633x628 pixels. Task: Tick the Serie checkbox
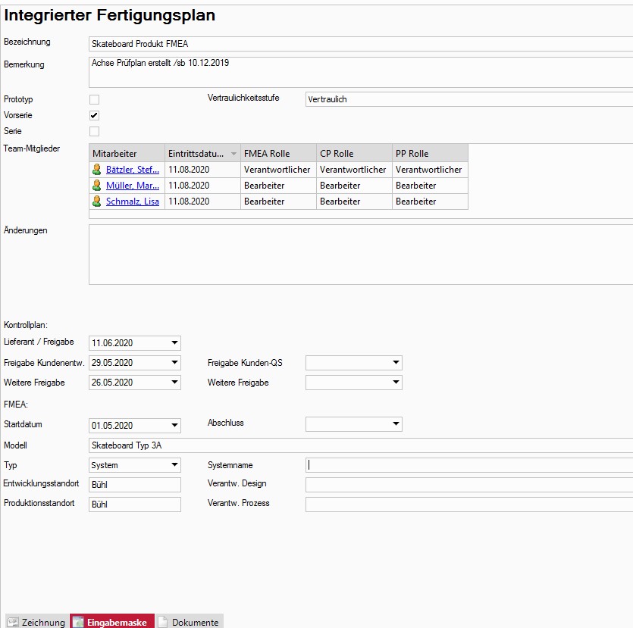94,132
